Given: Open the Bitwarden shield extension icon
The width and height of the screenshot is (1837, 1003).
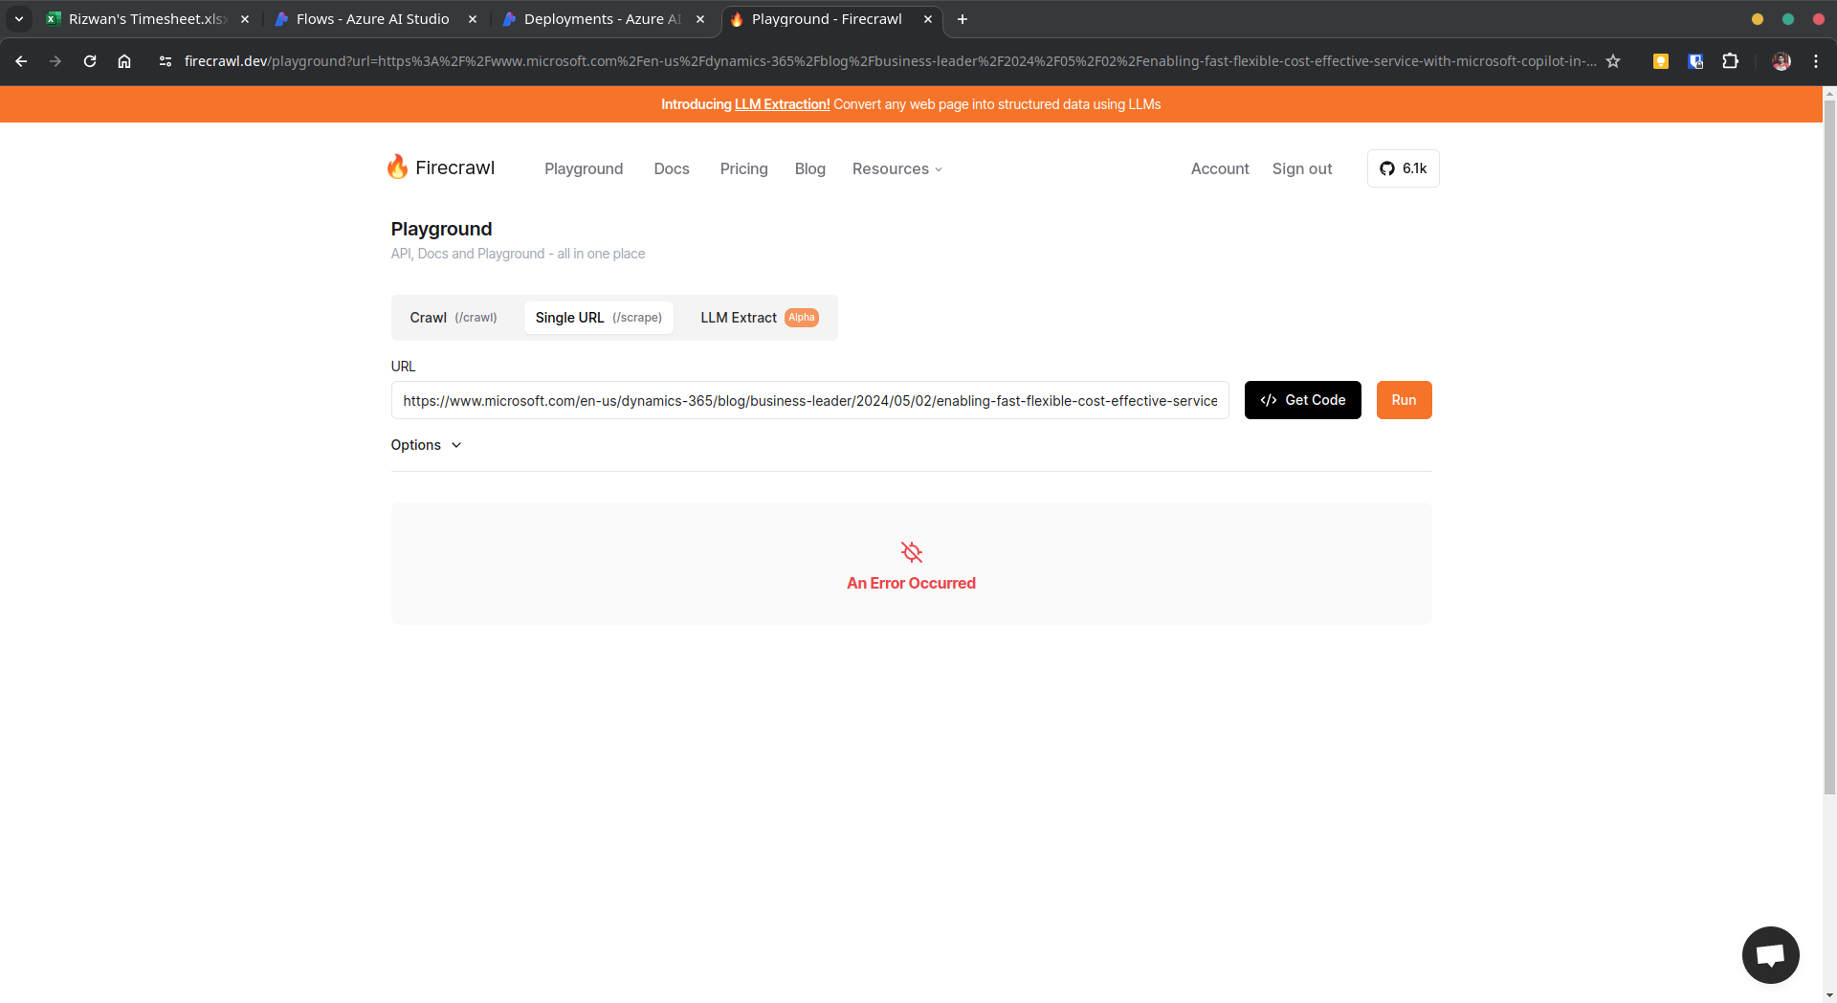Looking at the screenshot, I should [1695, 61].
